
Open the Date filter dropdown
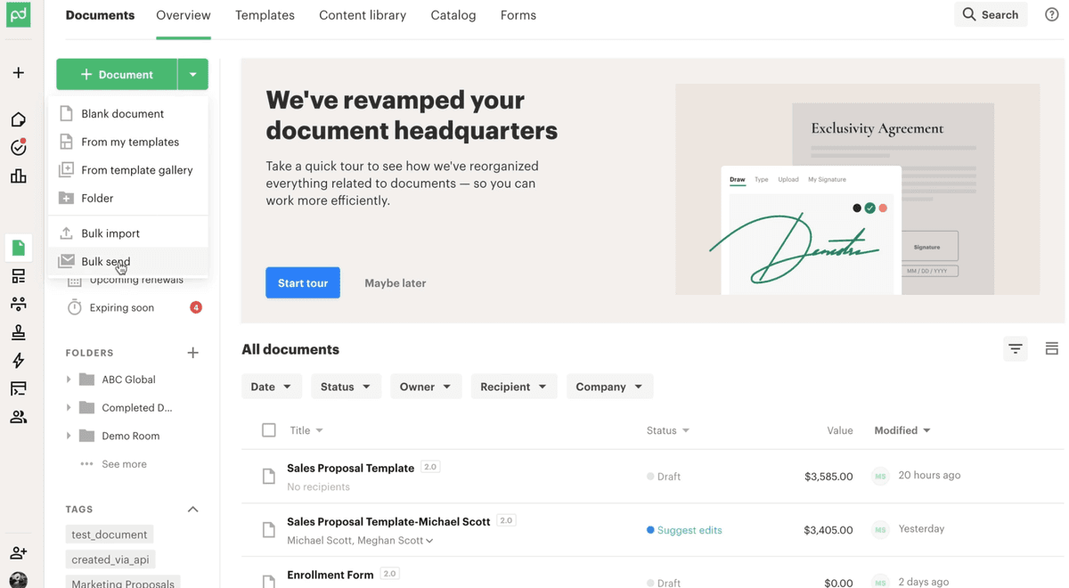(x=271, y=387)
